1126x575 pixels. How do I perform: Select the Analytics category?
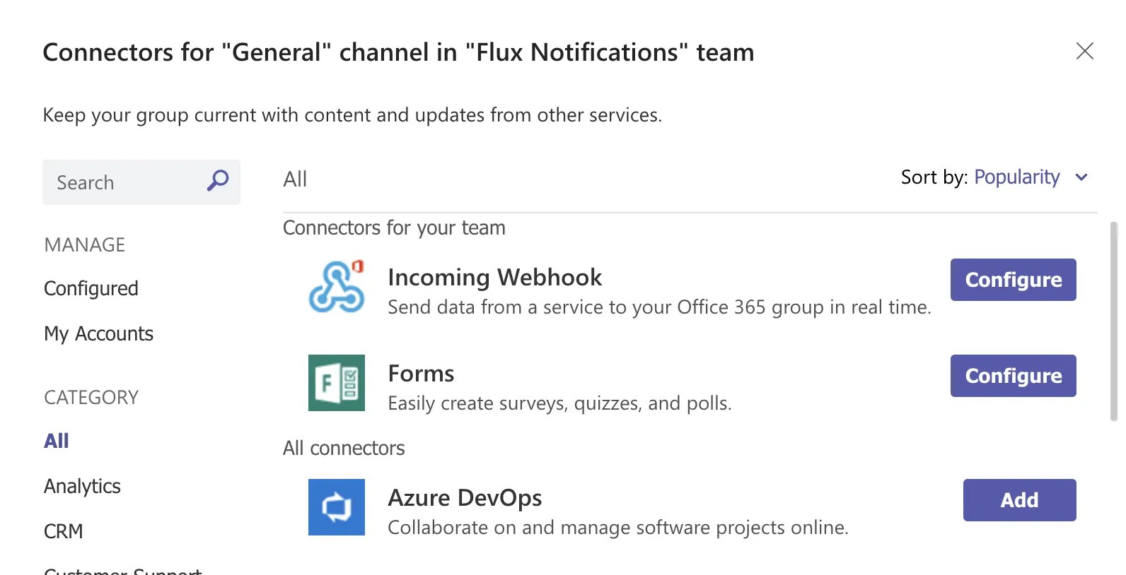click(x=82, y=486)
